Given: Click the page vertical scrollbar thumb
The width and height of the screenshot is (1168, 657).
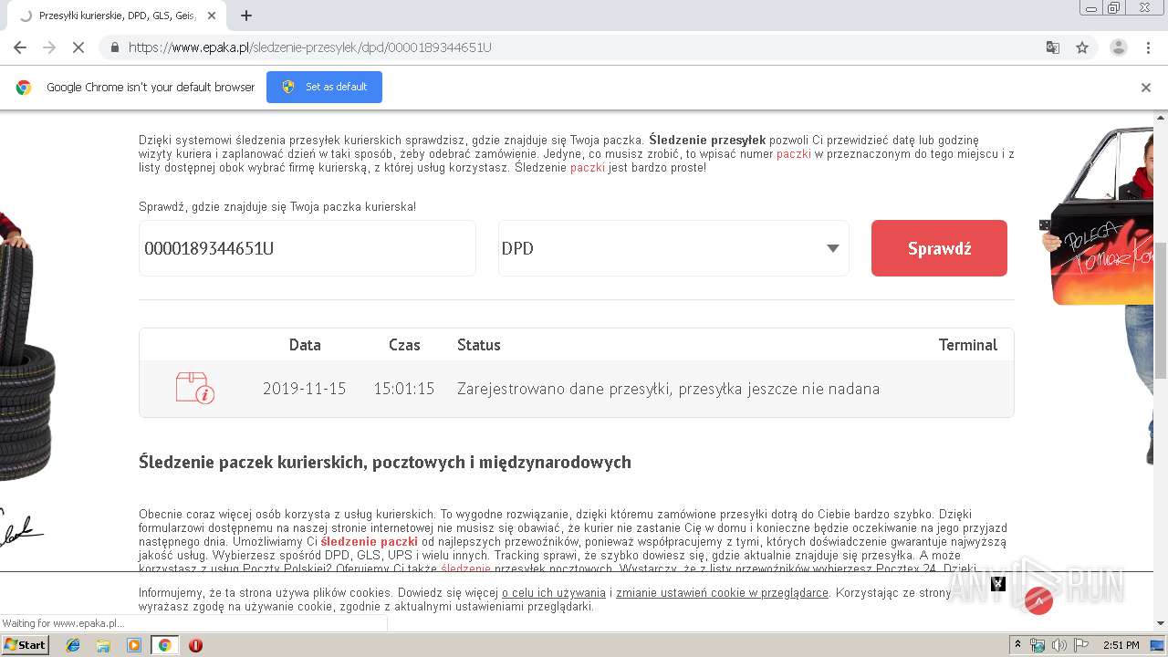Looking at the screenshot, I should [x=1161, y=310].
